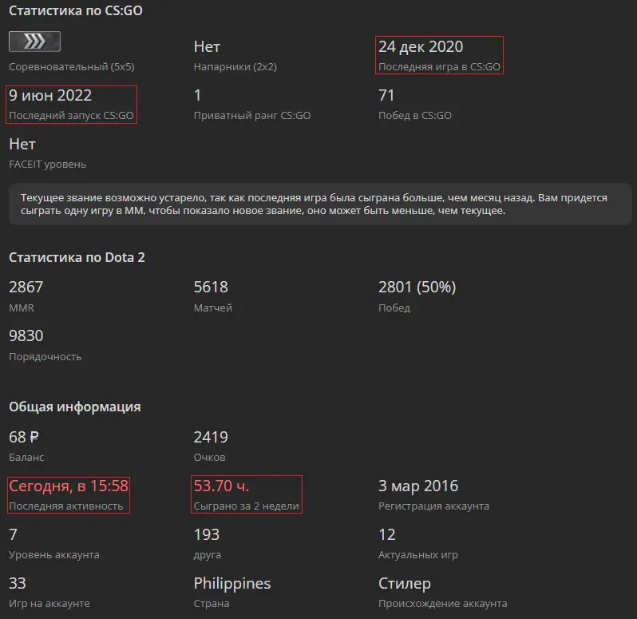Select the 5618 Матчей stat

click(x=211, y=287)
